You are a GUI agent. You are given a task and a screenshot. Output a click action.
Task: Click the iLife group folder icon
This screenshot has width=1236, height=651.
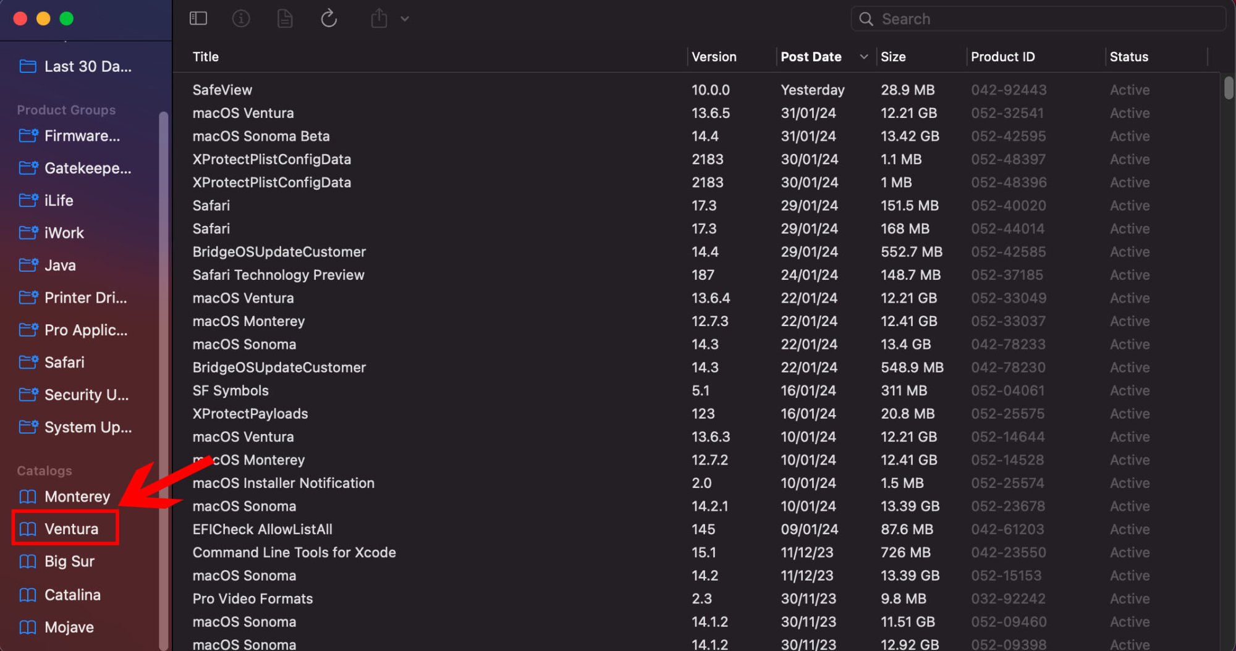(x=28, y=200)
